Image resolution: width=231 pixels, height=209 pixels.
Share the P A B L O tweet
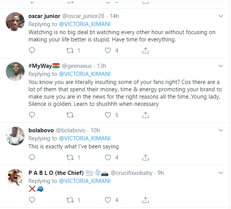146,200
